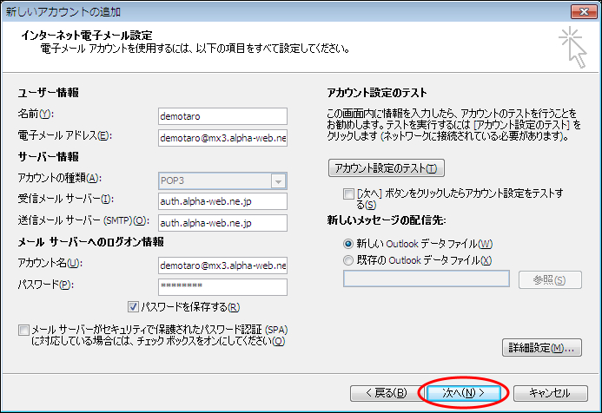Click the アカウント名 input field
Screen dimensions: 602x413
click(x=222, y=265)
